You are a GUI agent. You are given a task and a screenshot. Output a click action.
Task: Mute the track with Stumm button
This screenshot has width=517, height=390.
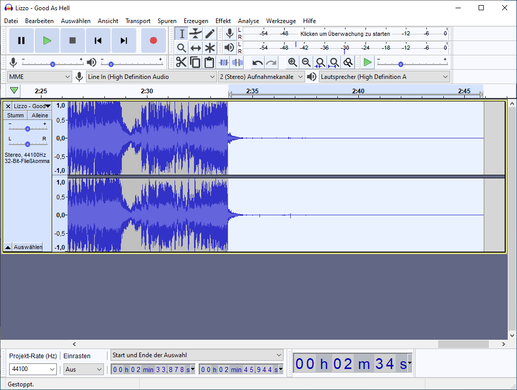tap(15, 115)
